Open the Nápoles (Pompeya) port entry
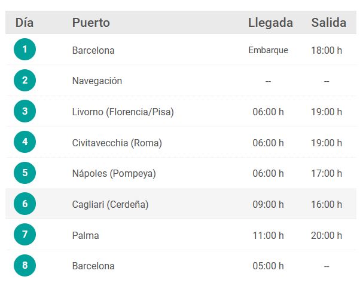This screenshot has height=292, width=363. (114, 174)
